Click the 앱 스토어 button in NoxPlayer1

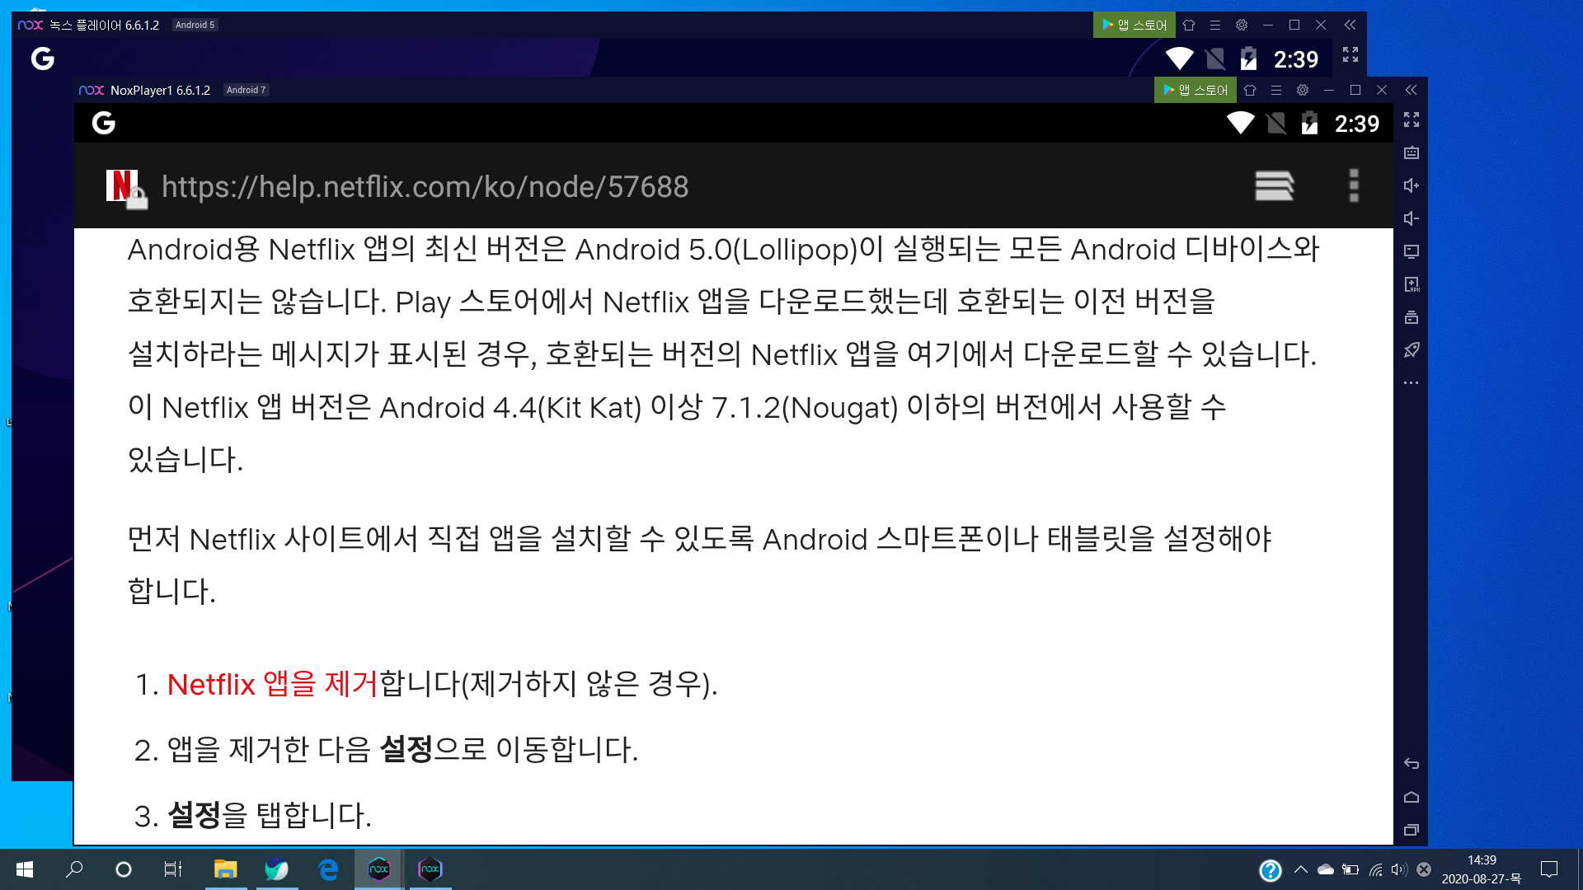[x=1195, y=90]
